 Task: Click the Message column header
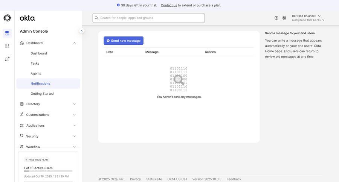(x=152, y=52)
